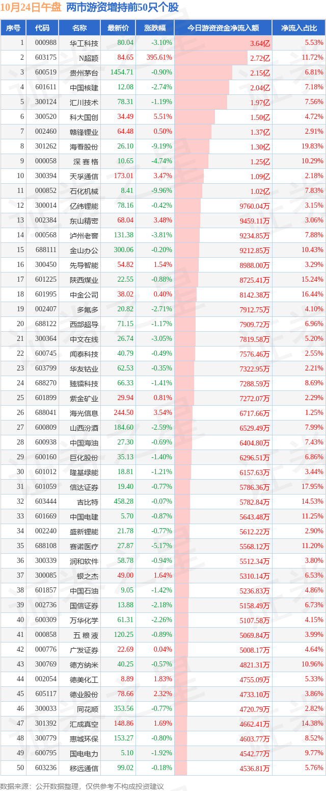The image size is (326, 791).
Task: Select stock name 海看股份
Action: click(x=84, y=146)
